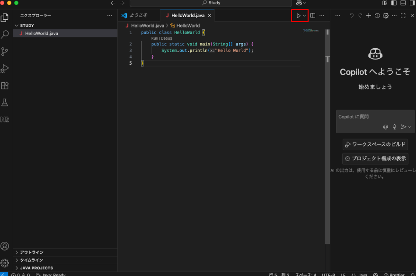Click the スペース: 4 indentation status
Image resolution: width=416 pixels, height=276 pixels.
(x=306, y=275)
